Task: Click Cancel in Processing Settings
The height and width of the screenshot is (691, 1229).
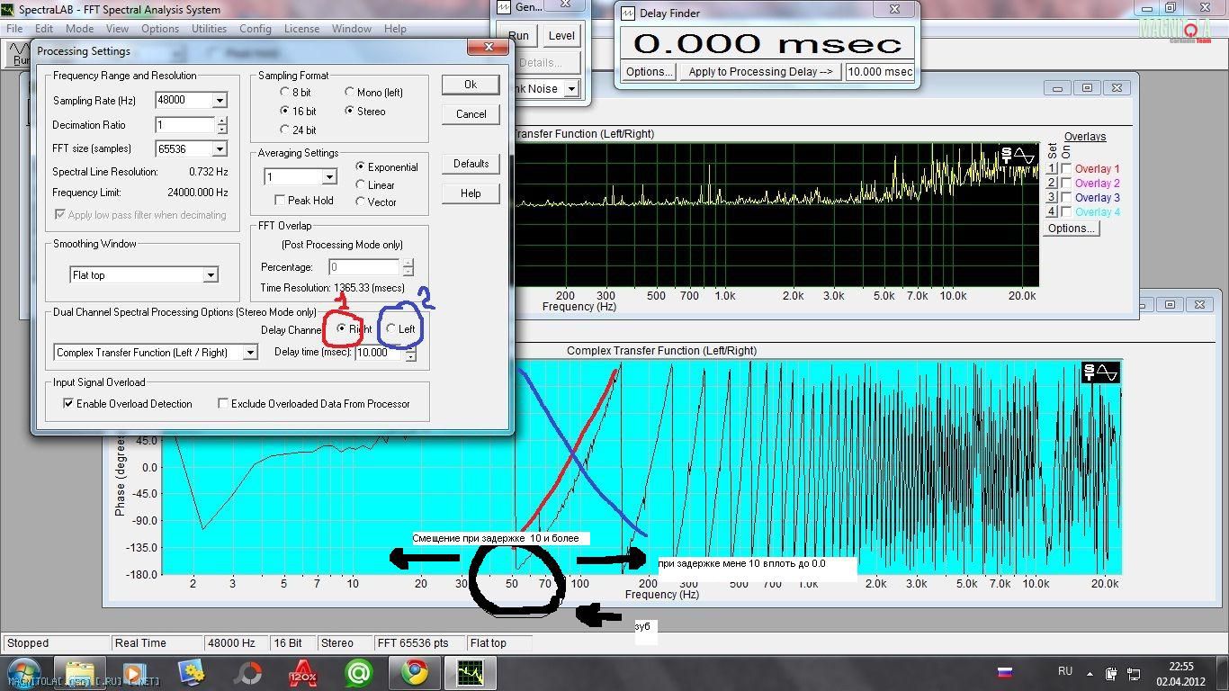Action: click(x=471, y=113)
